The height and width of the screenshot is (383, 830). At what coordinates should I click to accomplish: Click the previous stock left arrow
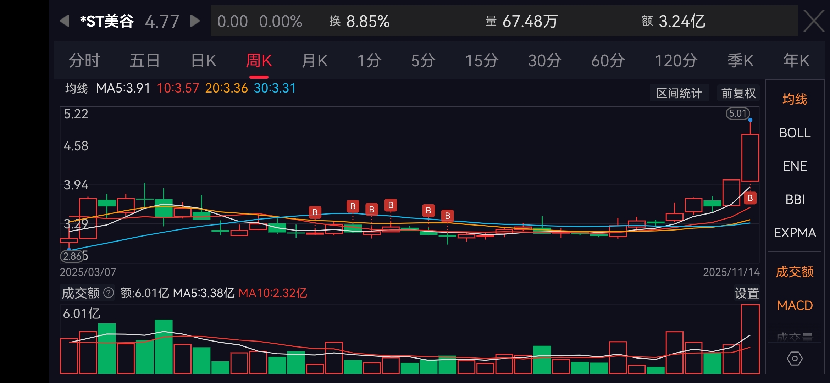pyautogui.click(x=65, y=21)
